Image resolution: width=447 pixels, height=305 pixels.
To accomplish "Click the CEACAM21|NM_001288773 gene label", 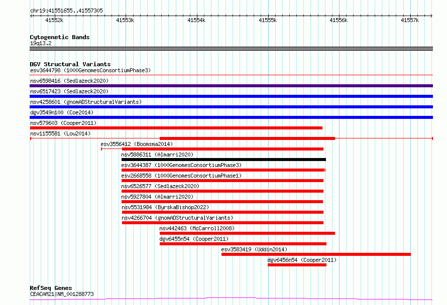I will click(62, 294).
